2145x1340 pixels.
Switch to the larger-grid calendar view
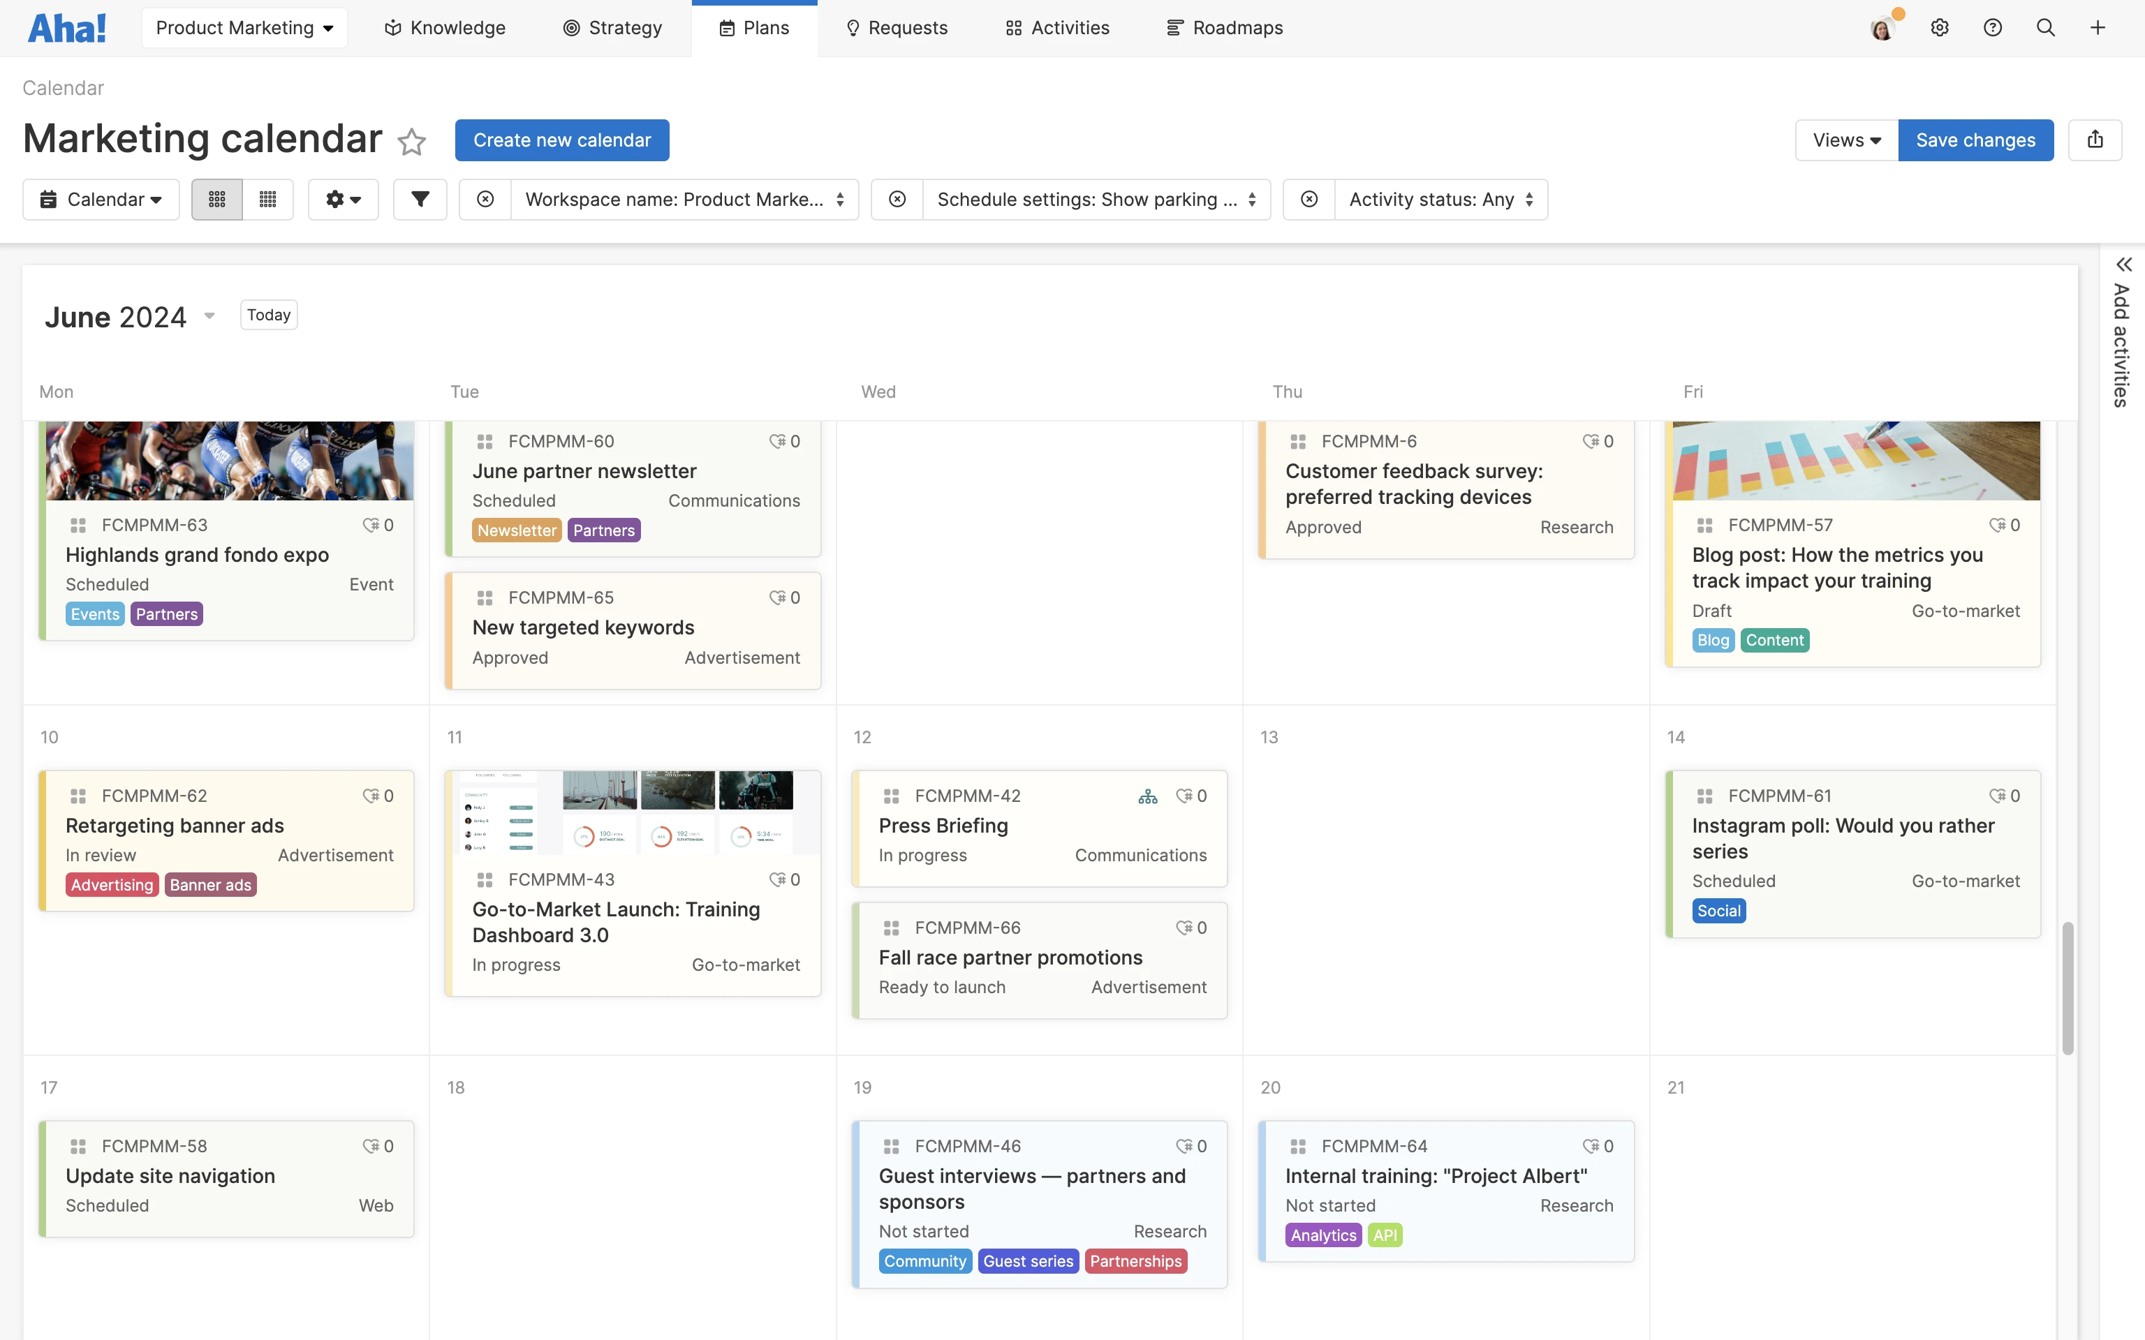(x=217, y=200)
